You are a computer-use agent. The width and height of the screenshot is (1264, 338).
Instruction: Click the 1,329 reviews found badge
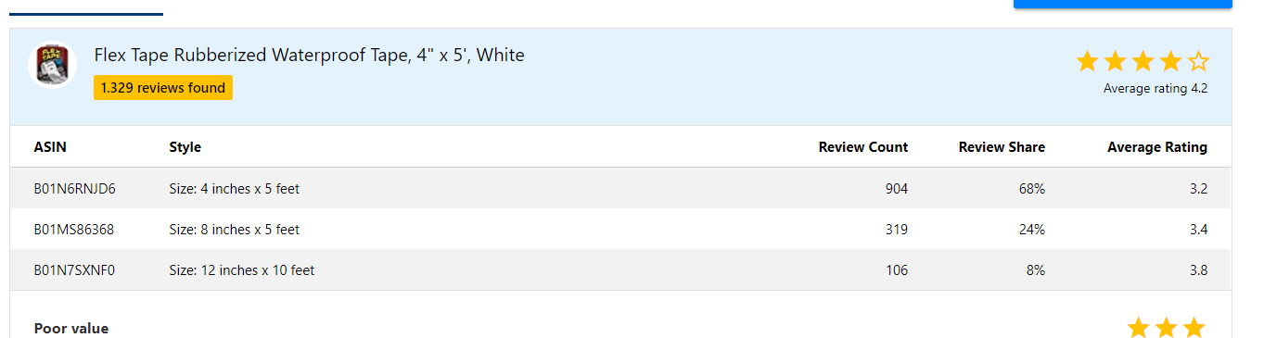coord(163,88)
